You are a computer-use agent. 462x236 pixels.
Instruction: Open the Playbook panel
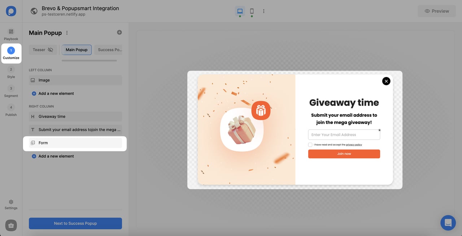[x=11, y=34]
